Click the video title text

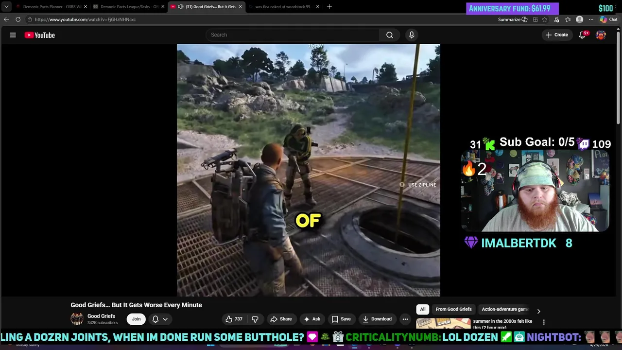tap(136, 305)
